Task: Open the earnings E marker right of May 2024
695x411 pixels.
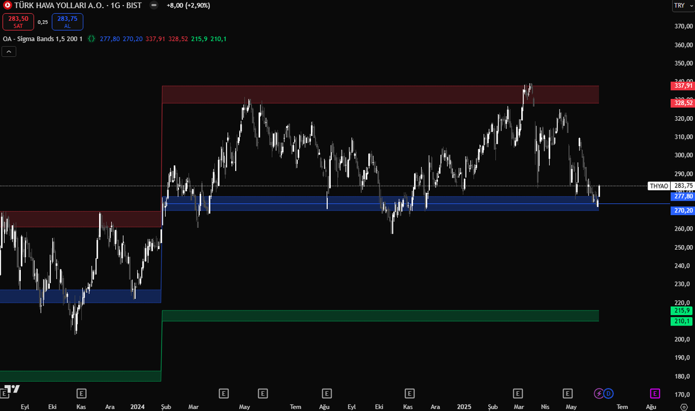Action: pos(263,394)
